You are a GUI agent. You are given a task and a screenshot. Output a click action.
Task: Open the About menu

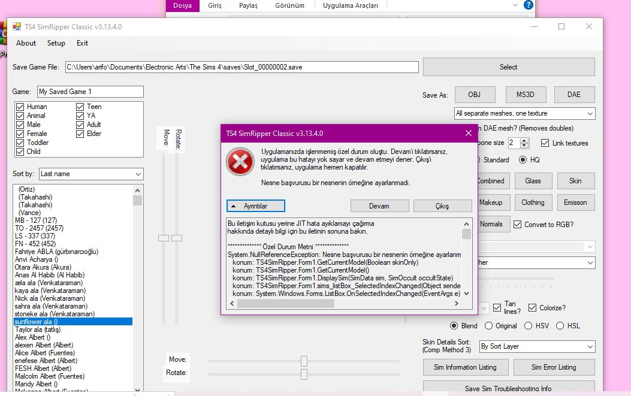click(x=26, y=43)
